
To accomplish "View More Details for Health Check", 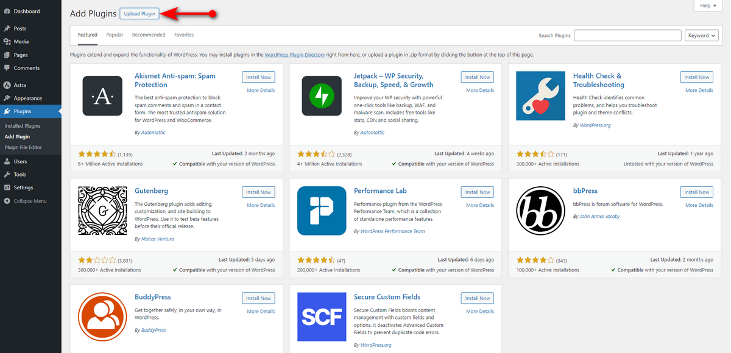I will click(699, 90).
